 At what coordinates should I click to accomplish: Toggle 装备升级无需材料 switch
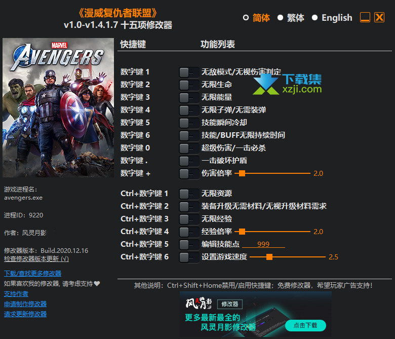tap(189, 207)
